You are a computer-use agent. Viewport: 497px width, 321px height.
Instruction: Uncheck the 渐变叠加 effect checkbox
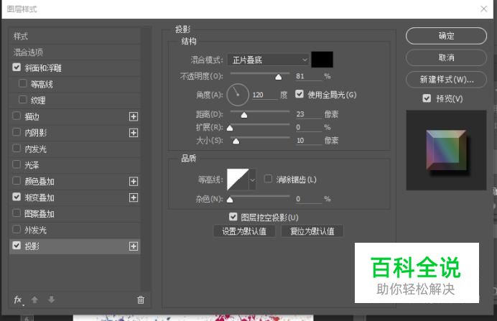click(x=17, y=197)
